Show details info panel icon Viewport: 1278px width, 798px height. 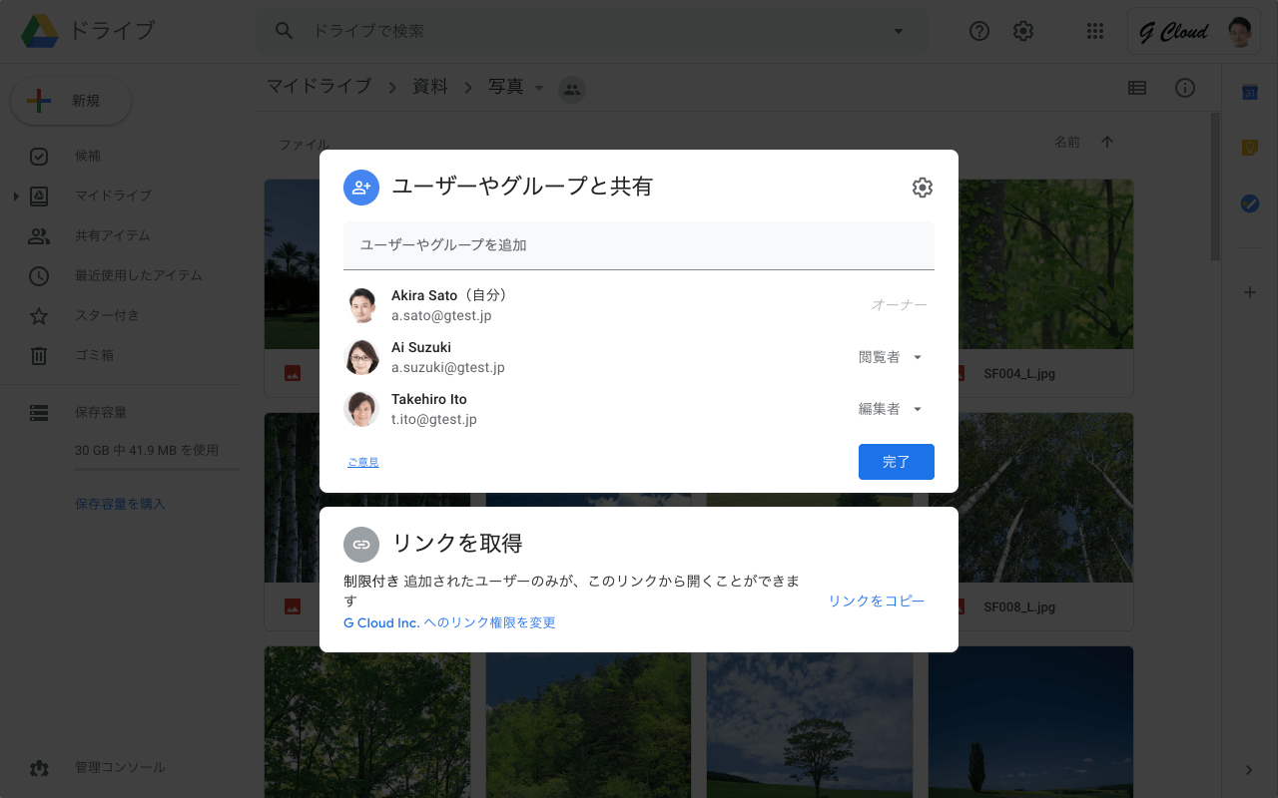click(x=1185, y=88)
